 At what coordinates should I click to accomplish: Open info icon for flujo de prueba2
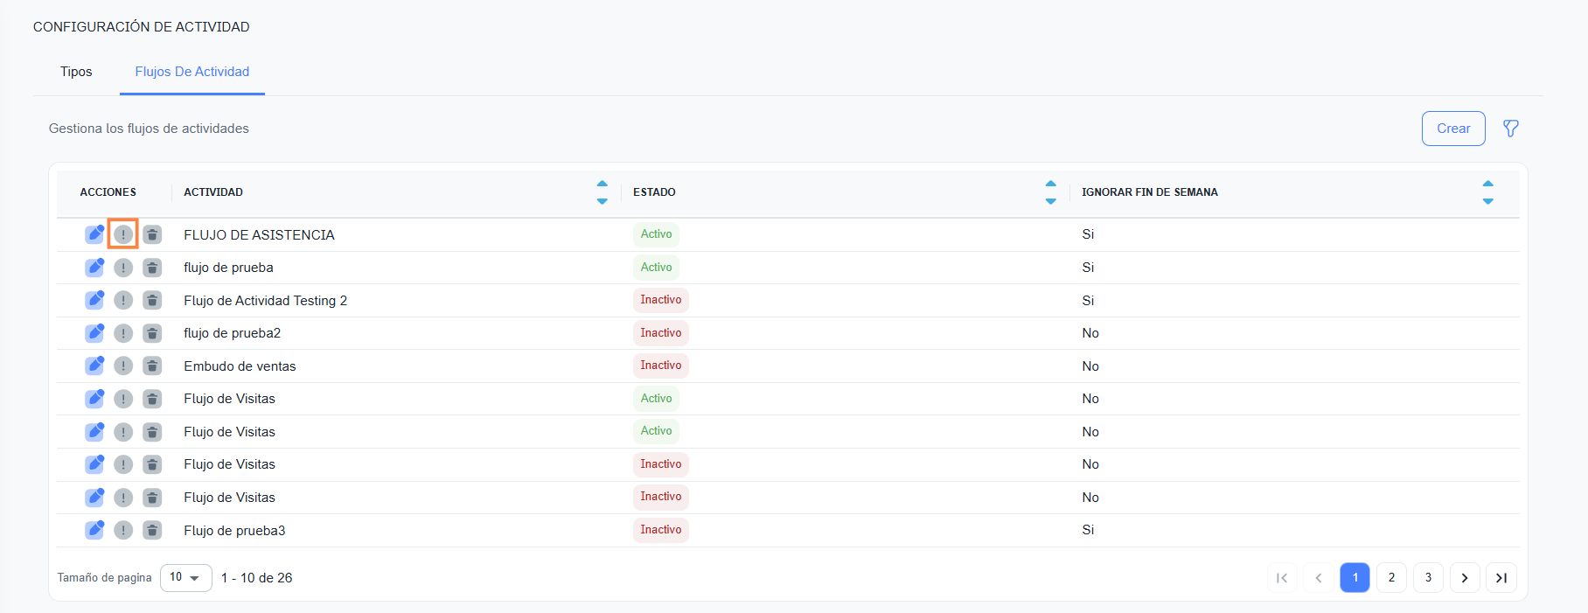[x=123, y=333]
